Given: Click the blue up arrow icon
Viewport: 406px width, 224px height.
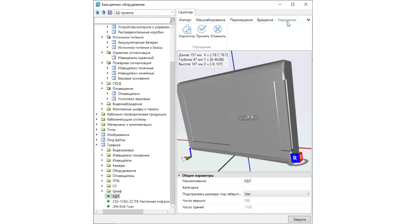Looking at the screenshot, I should [x=97, y=13].
